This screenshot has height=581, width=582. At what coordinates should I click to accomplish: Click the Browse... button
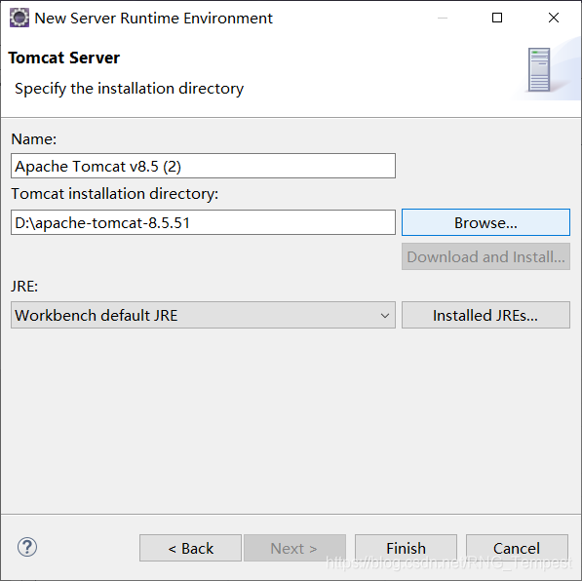click(485, 222)
